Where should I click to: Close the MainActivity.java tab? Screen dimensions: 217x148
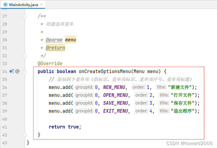click(x=41, y=5)
